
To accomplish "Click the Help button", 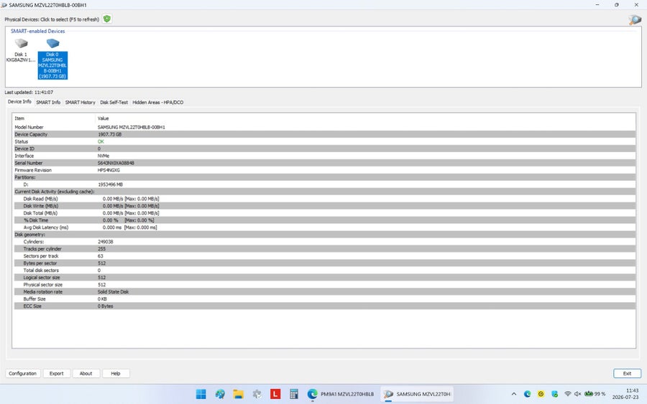I will (x=116, y=374).
